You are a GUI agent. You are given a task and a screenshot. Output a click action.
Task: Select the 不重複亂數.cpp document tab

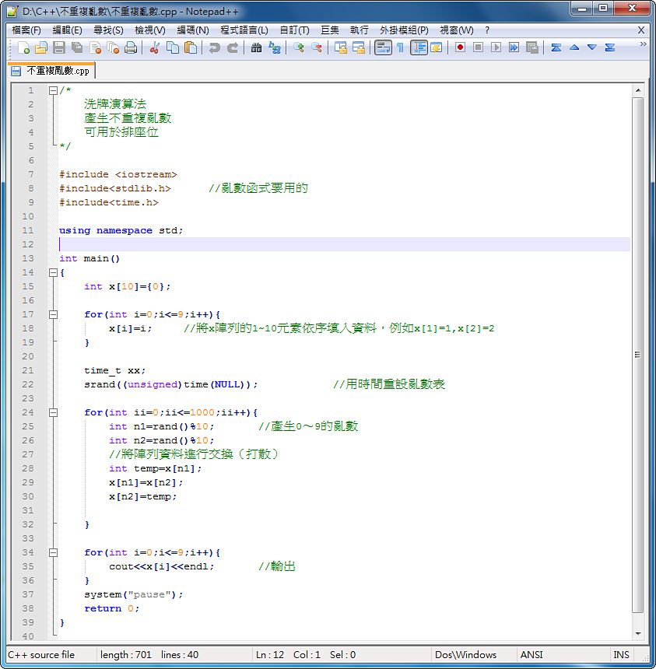coord(51,71)
